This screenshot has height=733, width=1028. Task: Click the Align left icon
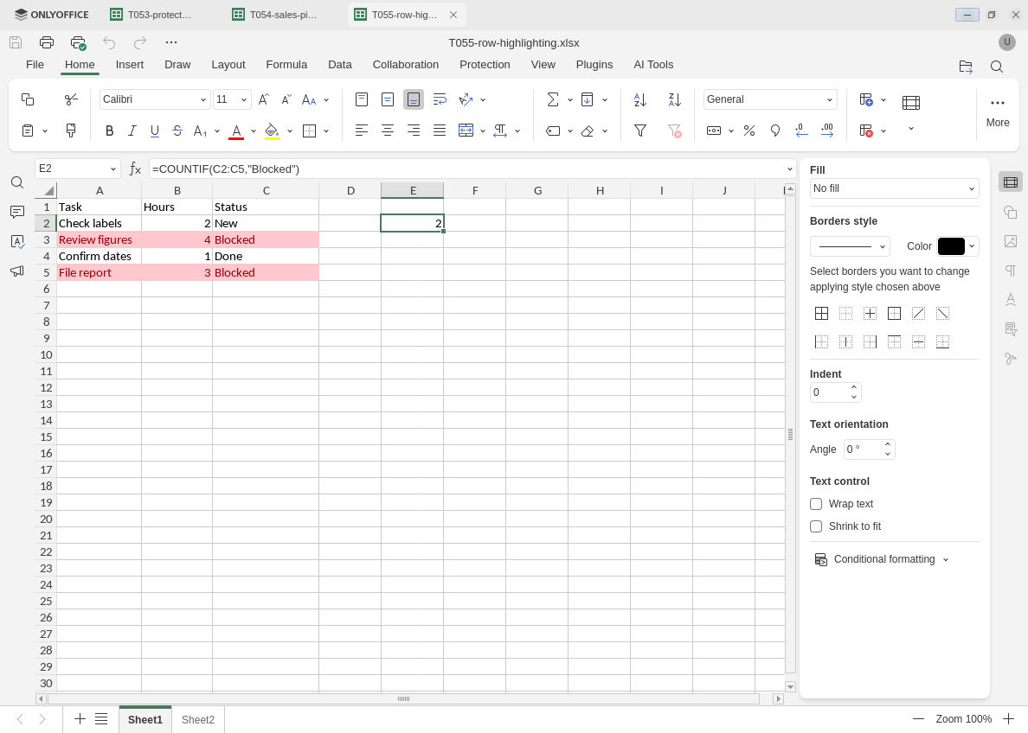click(x=361, y=131)
